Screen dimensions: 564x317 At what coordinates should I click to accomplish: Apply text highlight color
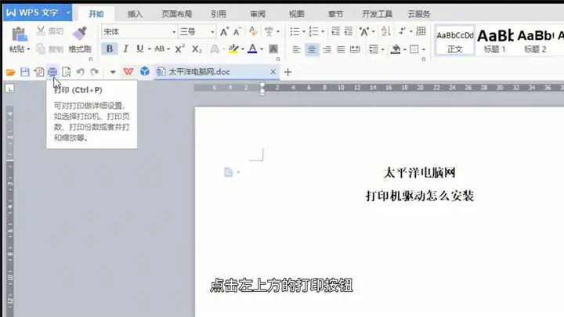click(233, 49)
